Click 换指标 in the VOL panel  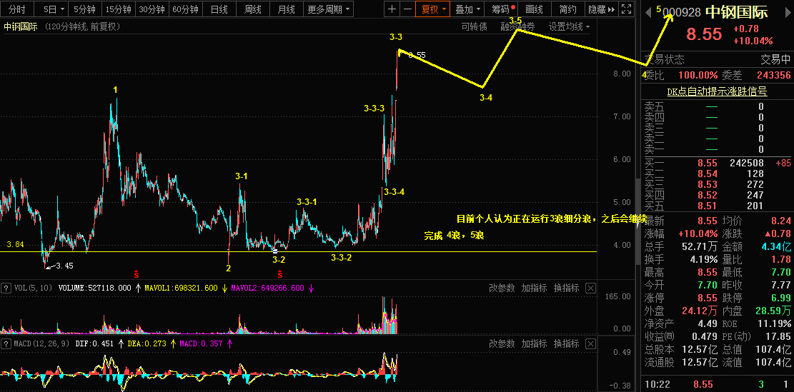click(x=566, y=288)
